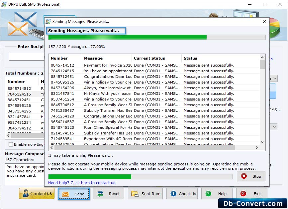The height and width of the screenshot is (209, 288).
Task: Open the Help button
Action: coord(217,194)
